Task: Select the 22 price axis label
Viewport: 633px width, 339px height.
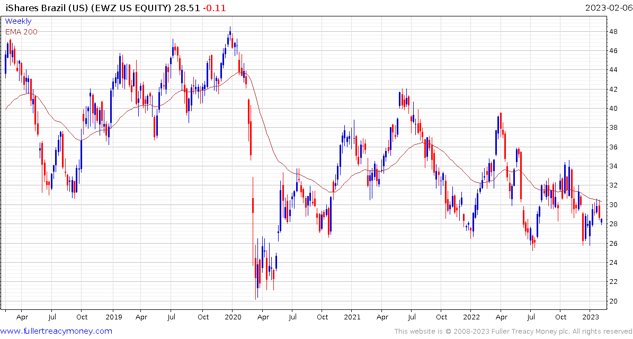Action: [614, 282]
